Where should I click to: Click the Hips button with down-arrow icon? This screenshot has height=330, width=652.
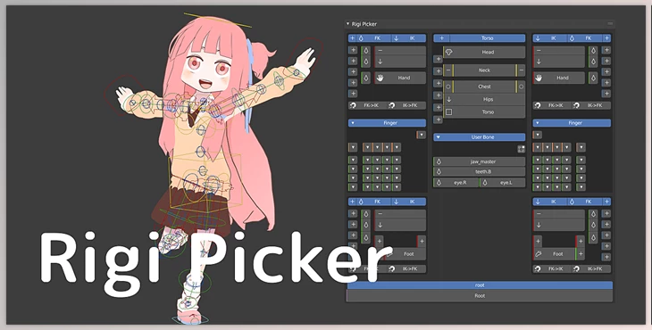[x=484, y=99]
